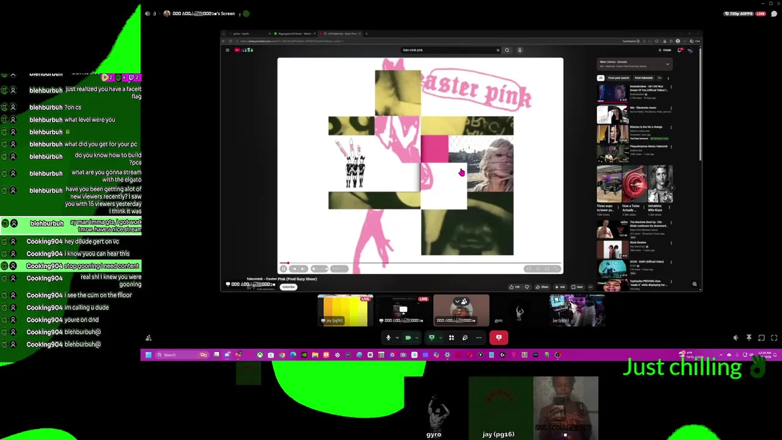Click the shared taskbar Search box
Image resolution: width=782 pixels, height=440 pixels.
[x=181, y=355]
